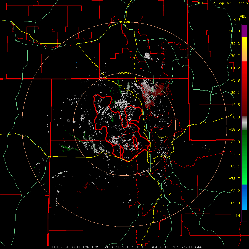
Task: Click the 10 DEC 25 05:44 timestamp
Action: tap(183, 247)
